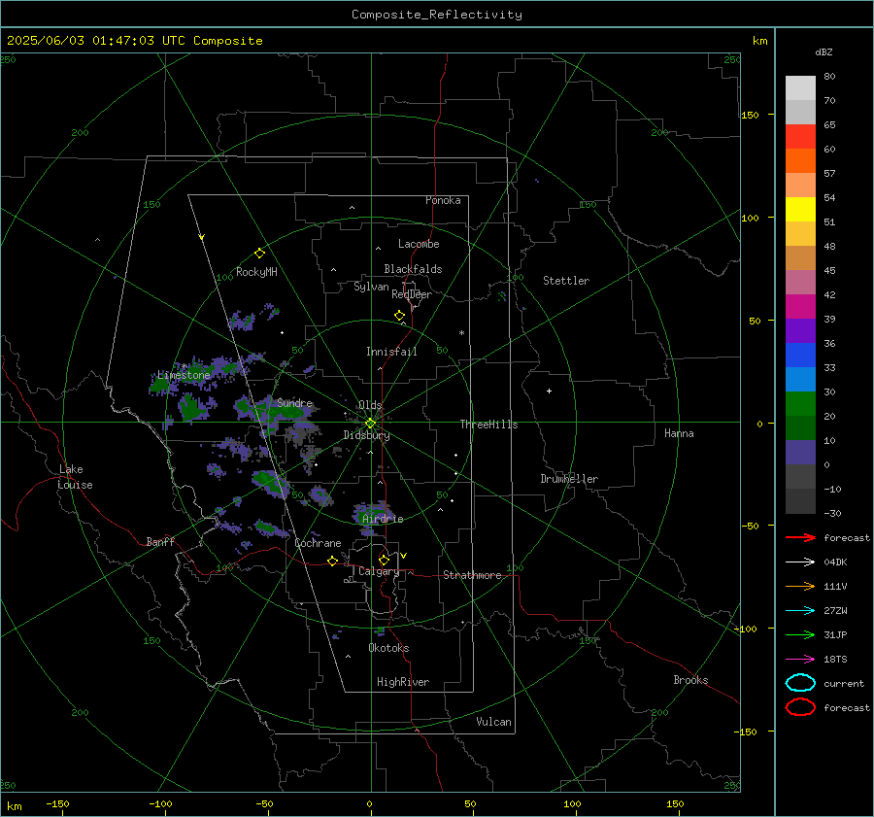Image resolution: width=874 pixels, height=817 pixels.
Task: Click the Olds town label
Action: click(x=370, y=405)
